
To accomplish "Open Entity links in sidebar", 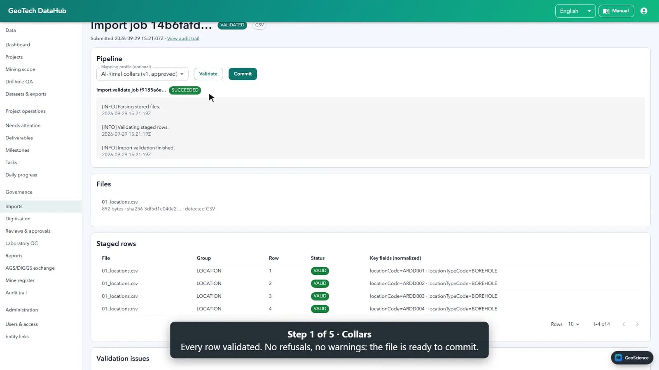I will [x=17, y=337].
